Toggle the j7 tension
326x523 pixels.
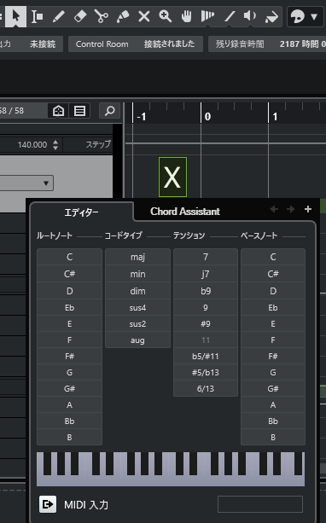[x=206, y=274]
